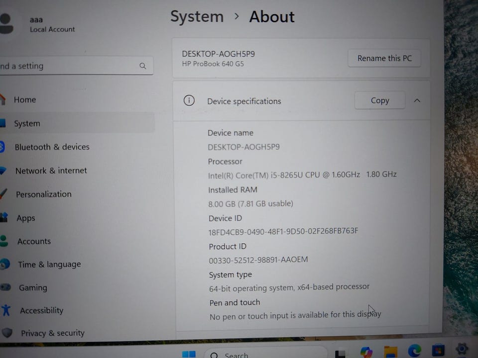Open Network & internet settings
This screenshot has height=358, width=478.
point(51,171)
